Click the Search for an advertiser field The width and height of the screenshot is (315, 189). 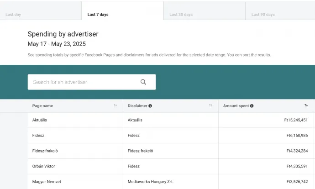coord(92,82)
